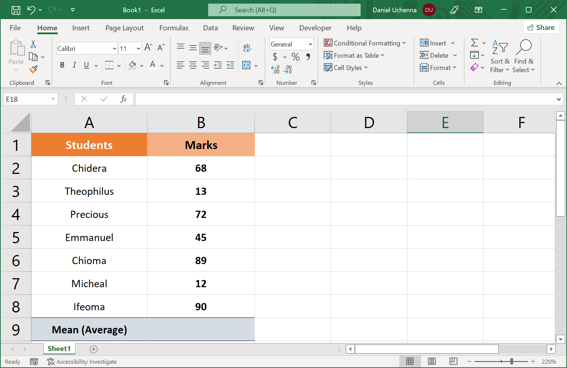Image resolution: width=567 pixels, height=368 pixels.
Task: Switch to the Page Layout tab
Action: click(124, 28)
